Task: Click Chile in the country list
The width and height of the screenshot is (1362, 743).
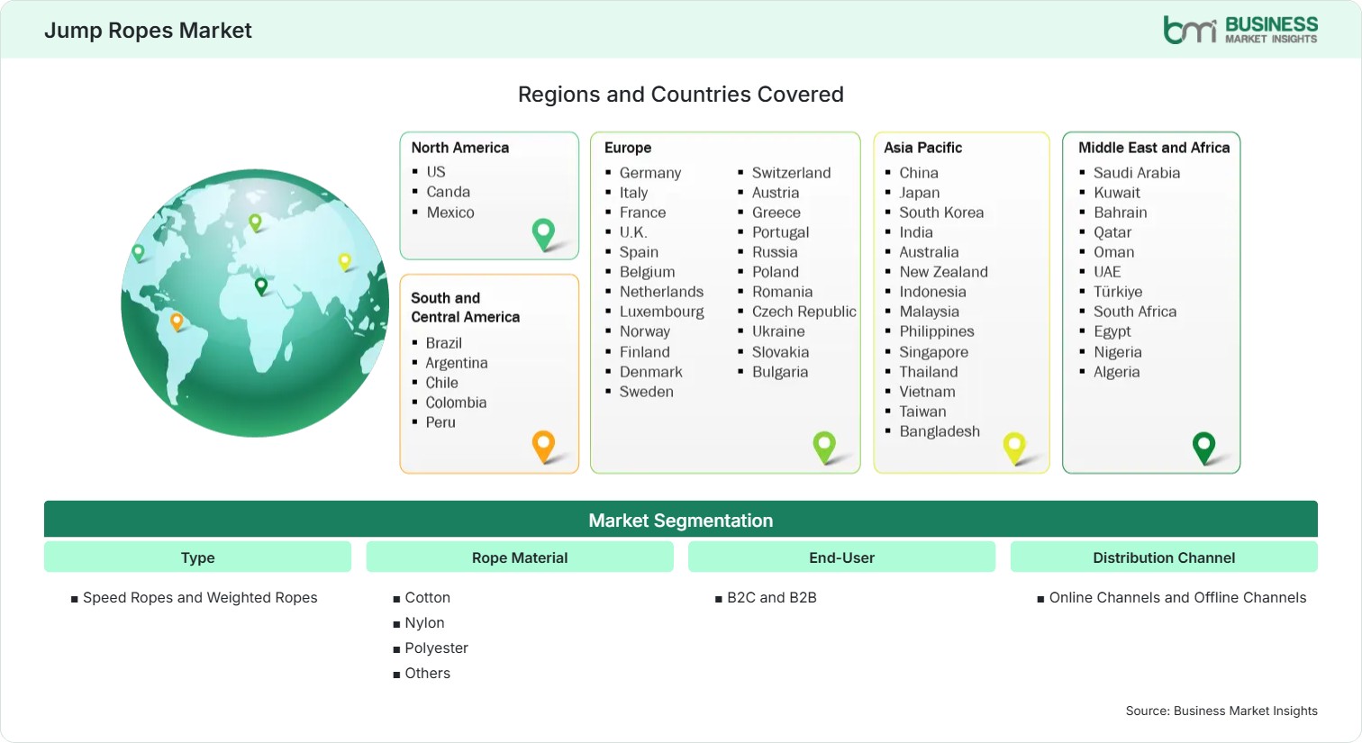Action: pyautogui.click(x=441, y=383)
